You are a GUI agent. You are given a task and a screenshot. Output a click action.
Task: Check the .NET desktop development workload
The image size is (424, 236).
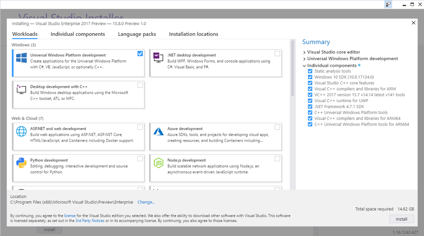(277, 53)
